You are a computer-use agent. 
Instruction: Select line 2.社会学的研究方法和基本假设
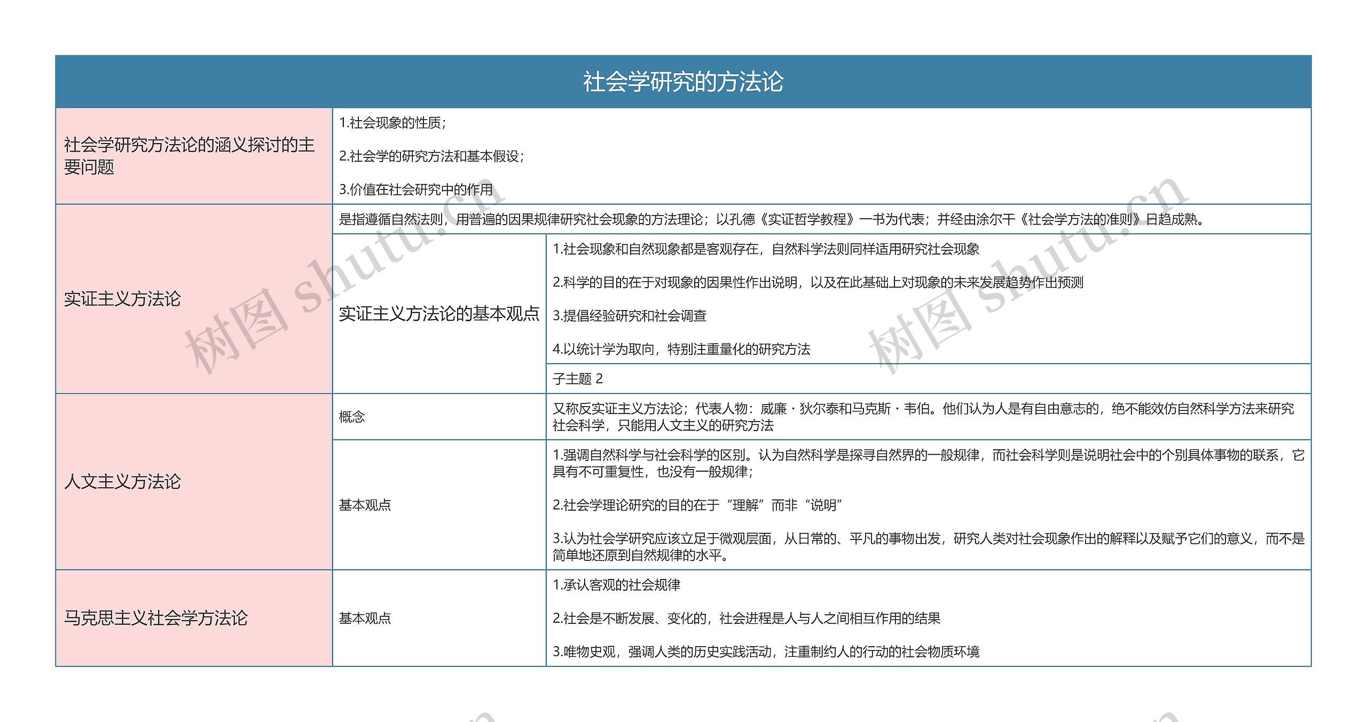pyautogui.click(x=432, y=156)
